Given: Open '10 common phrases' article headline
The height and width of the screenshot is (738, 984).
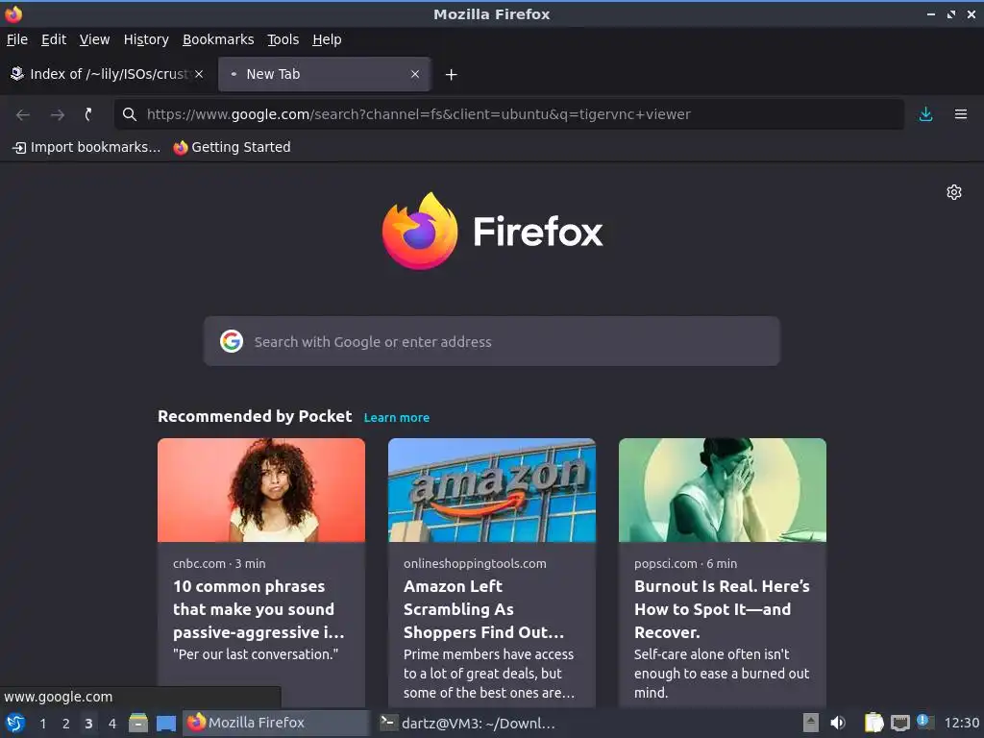Looking at the screenshot, I should coord(258,609).
